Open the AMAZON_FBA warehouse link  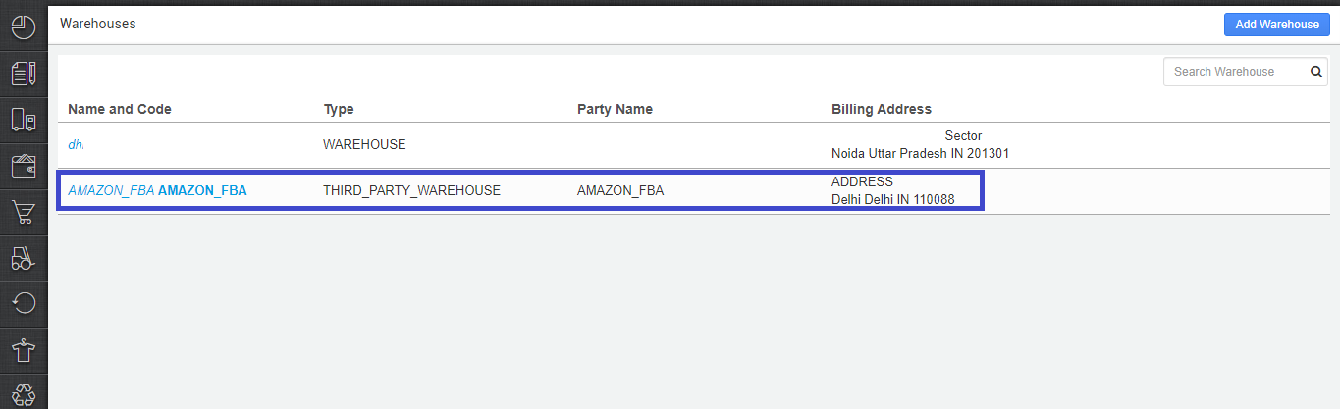157,191
